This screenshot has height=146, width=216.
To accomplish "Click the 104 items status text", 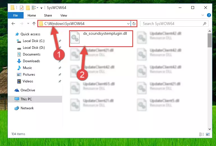I will (18, 134).
